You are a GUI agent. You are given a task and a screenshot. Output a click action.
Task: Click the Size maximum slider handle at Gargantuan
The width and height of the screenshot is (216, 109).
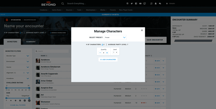(x=29, y=98)
